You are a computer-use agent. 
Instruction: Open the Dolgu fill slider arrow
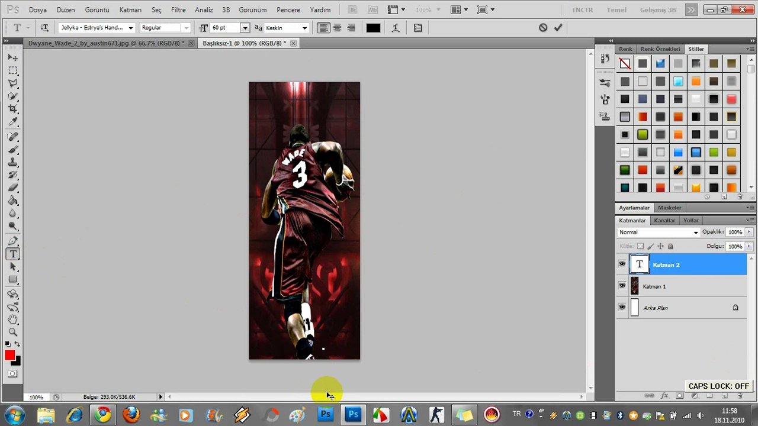pyautogui.click(x=749, y=246)
